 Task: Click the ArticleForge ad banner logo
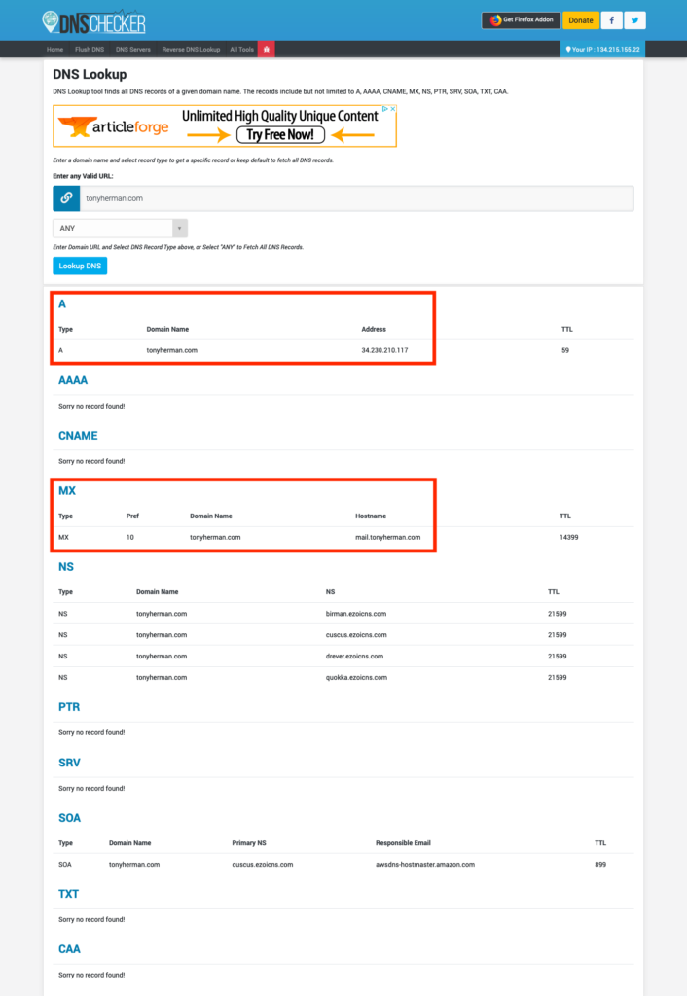pyautogui.click(x=113, y=126)
